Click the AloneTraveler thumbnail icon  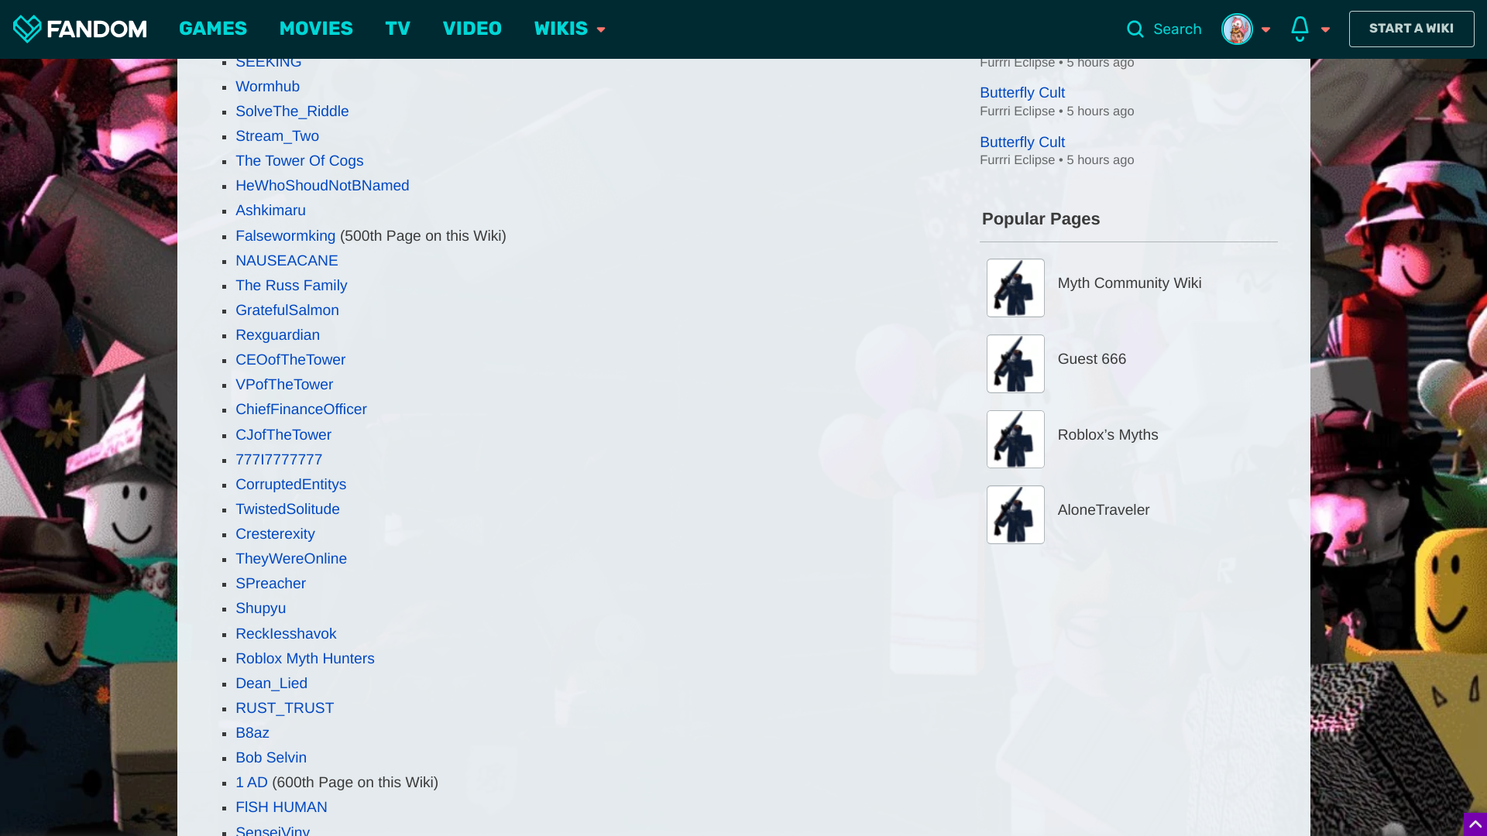tap(1014, 513)
